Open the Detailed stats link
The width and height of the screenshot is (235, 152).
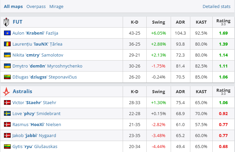click(x=216, y=6)
